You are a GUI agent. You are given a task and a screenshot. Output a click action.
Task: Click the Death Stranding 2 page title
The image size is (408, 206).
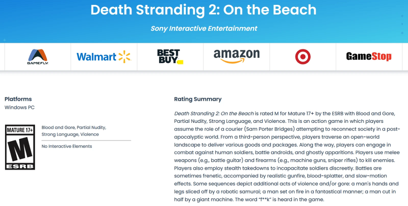pyautogui.click(x=204, y=10)
